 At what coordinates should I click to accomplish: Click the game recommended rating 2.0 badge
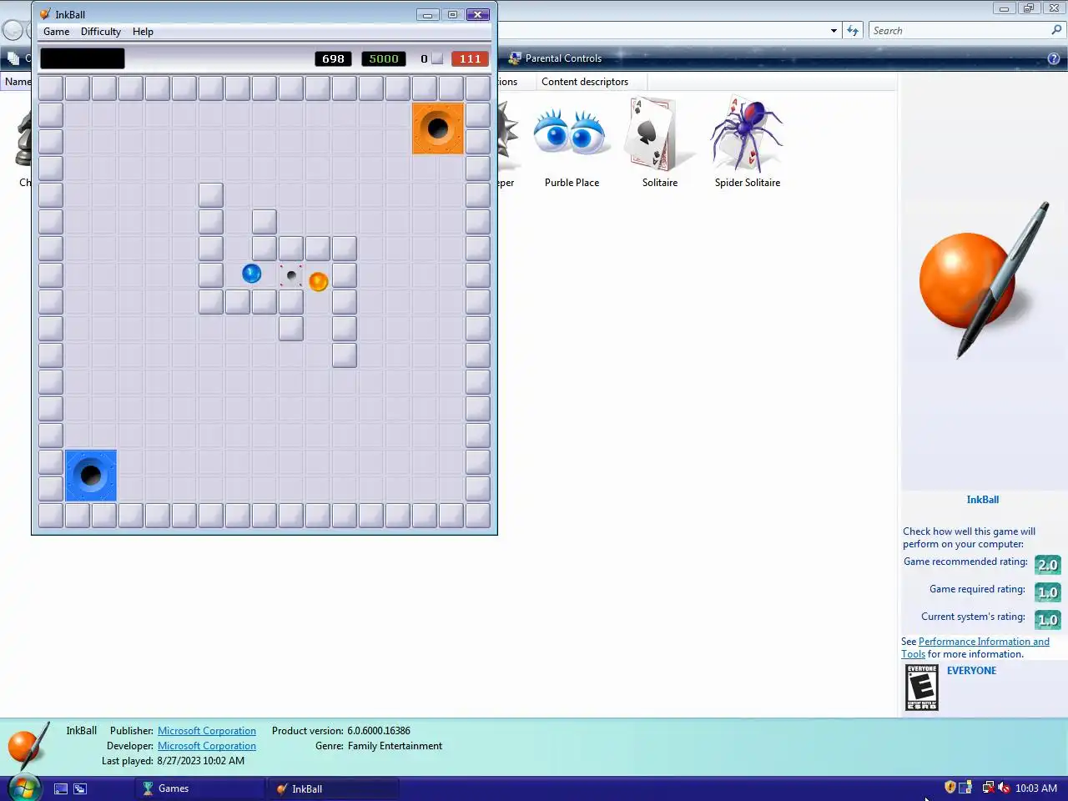coord(1047,565)
